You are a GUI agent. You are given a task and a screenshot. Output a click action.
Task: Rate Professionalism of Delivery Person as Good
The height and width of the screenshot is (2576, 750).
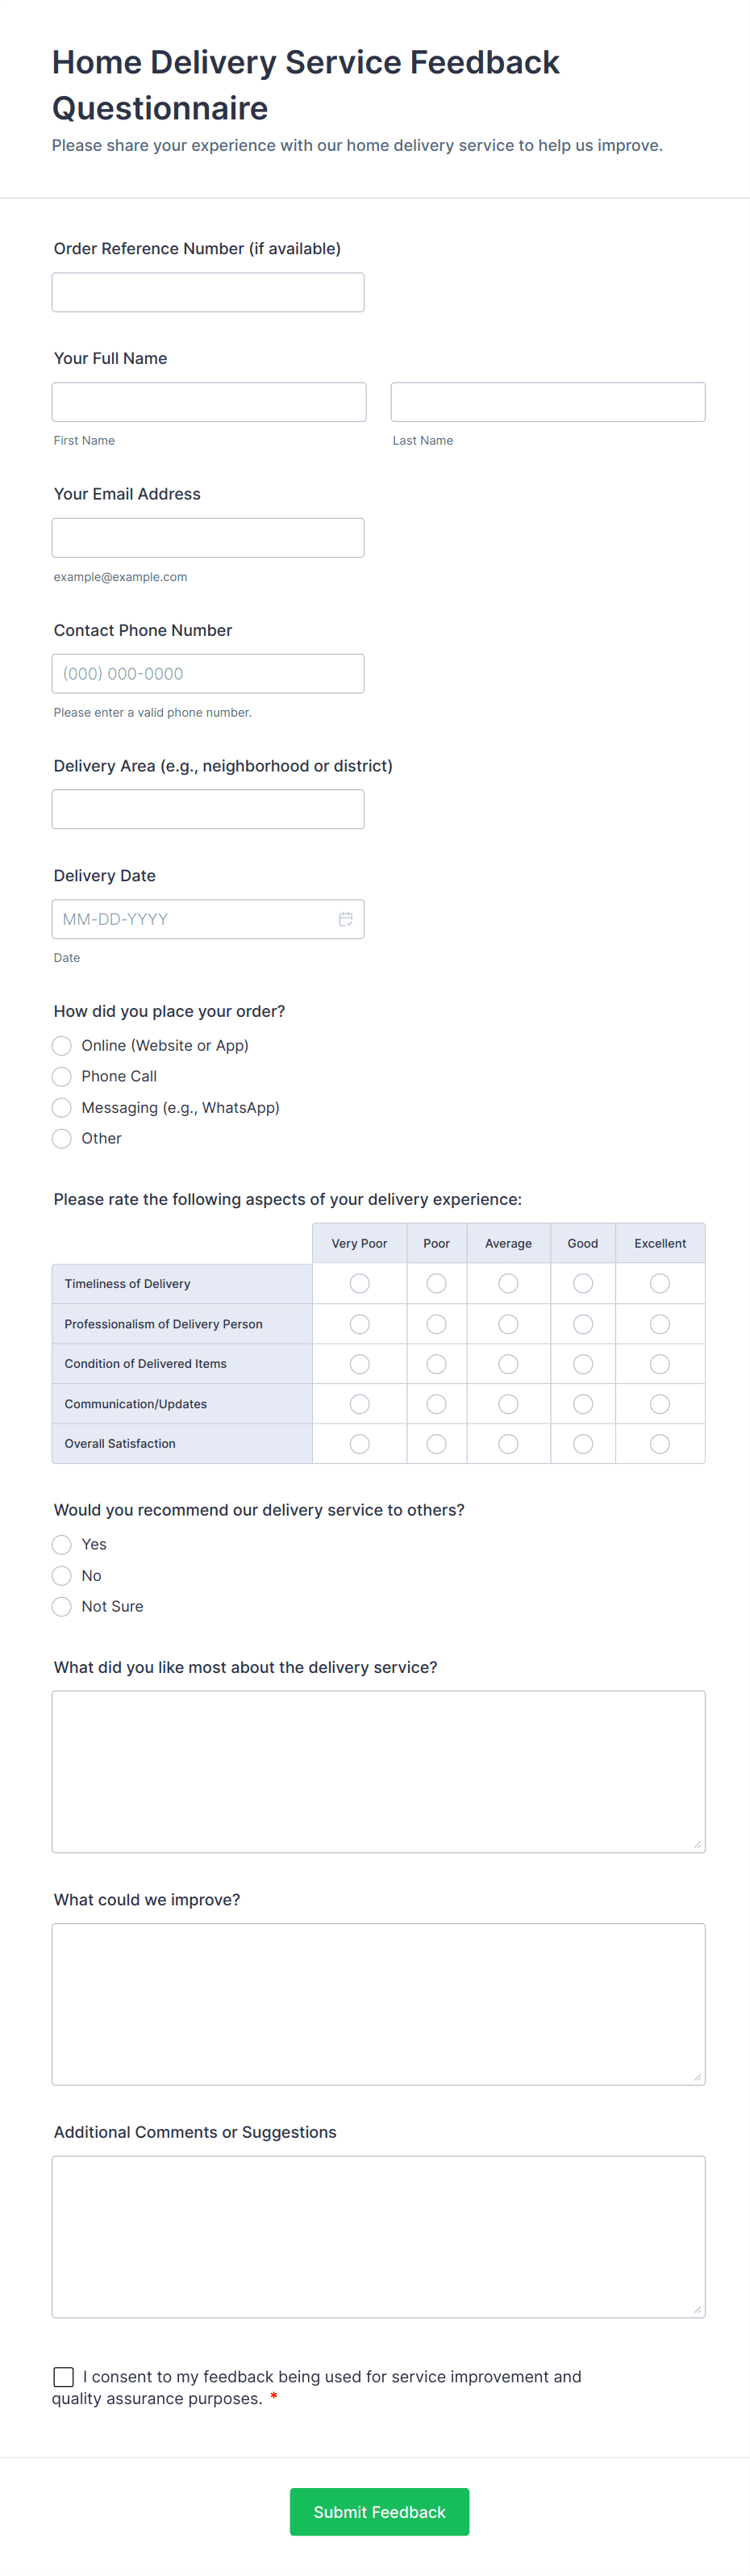pyautogui.click(x=583, y=1324)
